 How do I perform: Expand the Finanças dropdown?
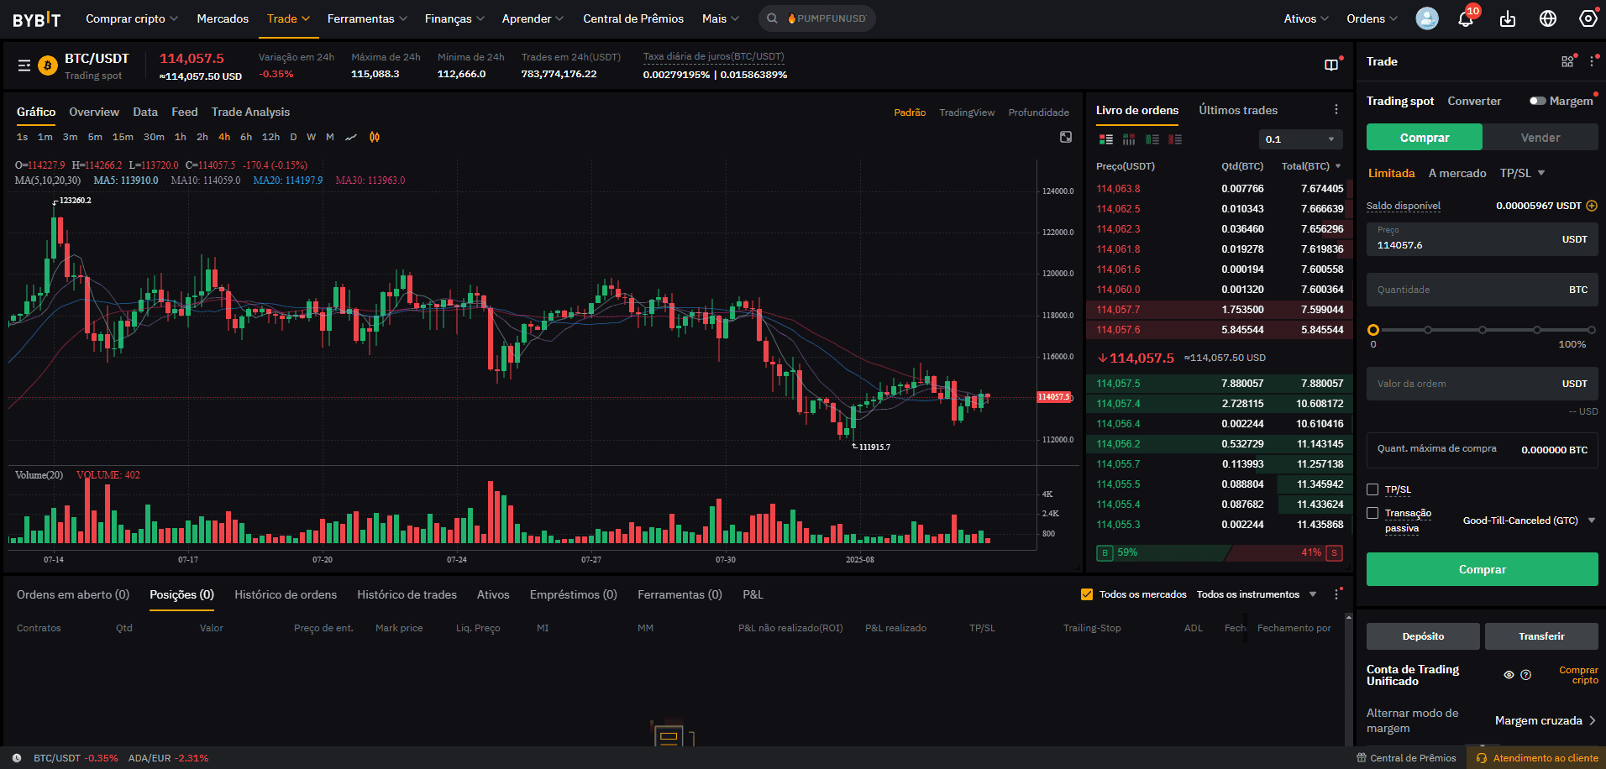pos(454,18)
